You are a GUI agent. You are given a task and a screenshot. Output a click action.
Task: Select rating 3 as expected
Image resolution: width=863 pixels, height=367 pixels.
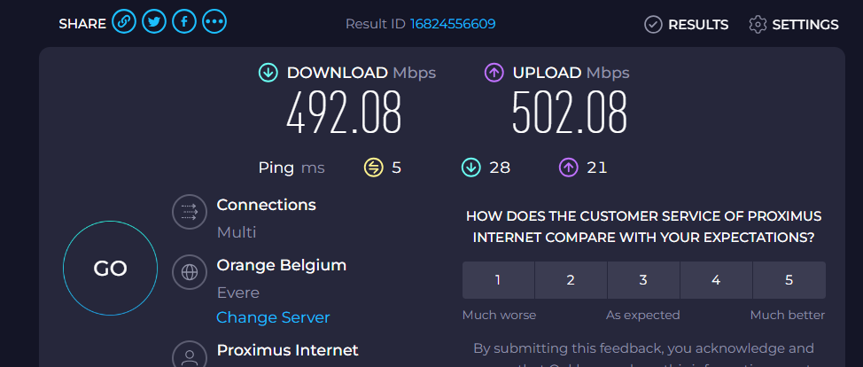[x=643, y=280]
